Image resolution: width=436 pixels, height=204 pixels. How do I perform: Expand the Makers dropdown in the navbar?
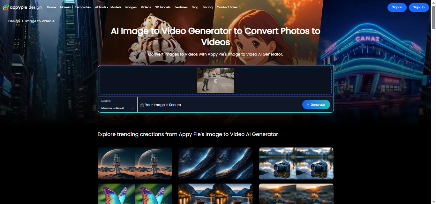click(x=66, y=7)
